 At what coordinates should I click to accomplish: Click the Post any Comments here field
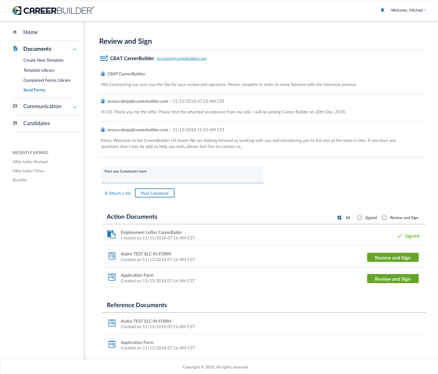click(x=182, y=175)
